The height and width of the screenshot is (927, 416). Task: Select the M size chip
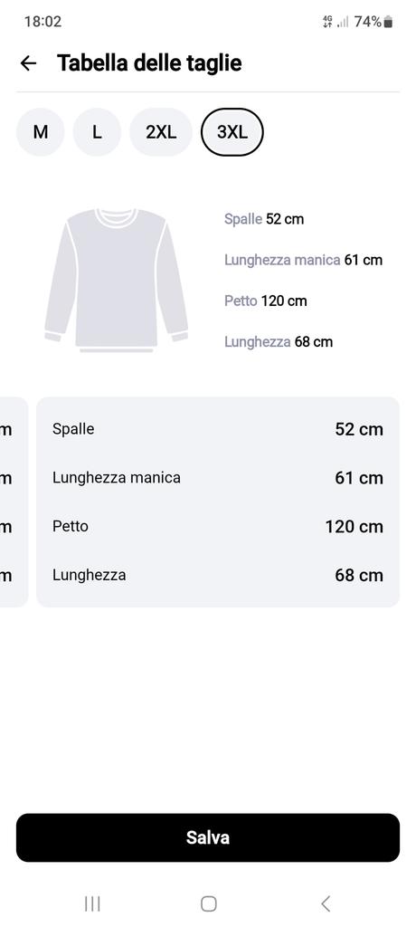pyautogui.click(x=40, y=132)
